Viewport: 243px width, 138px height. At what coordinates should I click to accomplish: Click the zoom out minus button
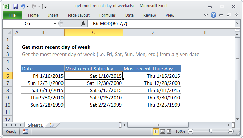(x=190, y=131)
